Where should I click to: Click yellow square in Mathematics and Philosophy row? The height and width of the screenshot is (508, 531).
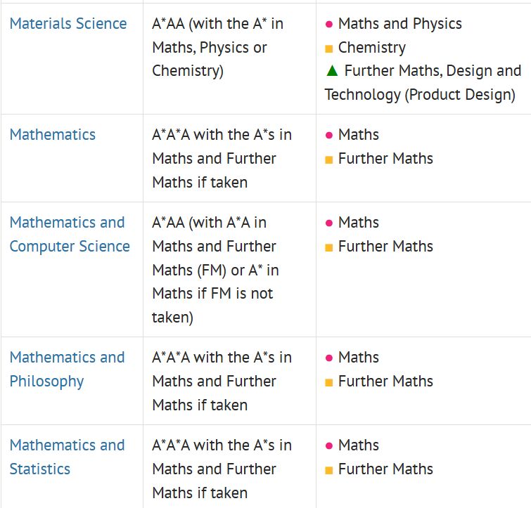pos(329,382)
